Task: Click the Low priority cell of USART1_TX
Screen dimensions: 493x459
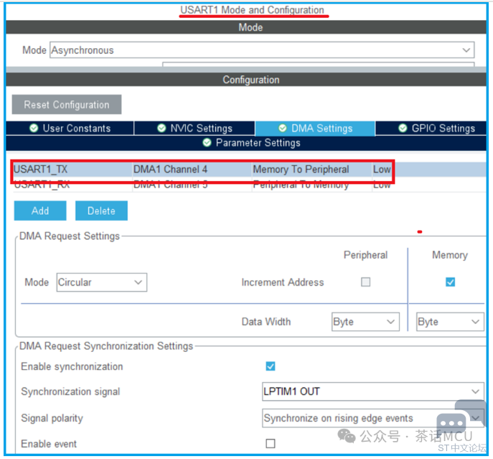Action: pyautogui.click(x=382, y=170)
